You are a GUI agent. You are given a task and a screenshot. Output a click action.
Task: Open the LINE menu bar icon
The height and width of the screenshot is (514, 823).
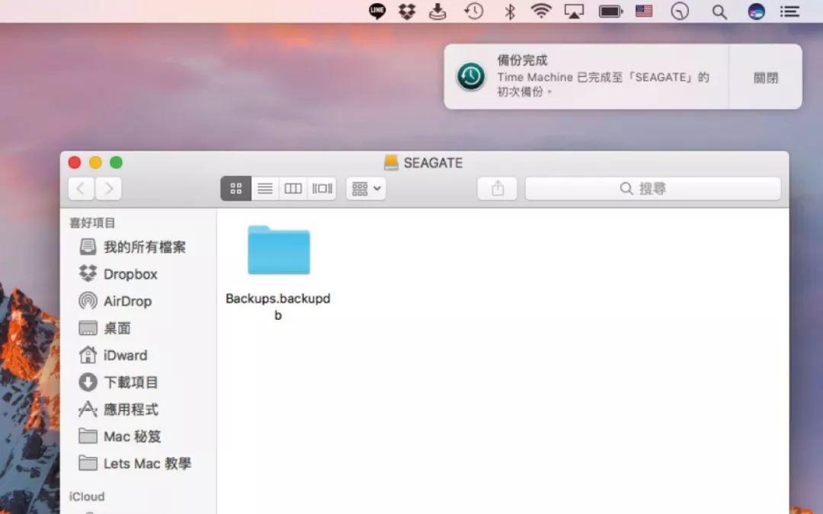pos(377,11)
